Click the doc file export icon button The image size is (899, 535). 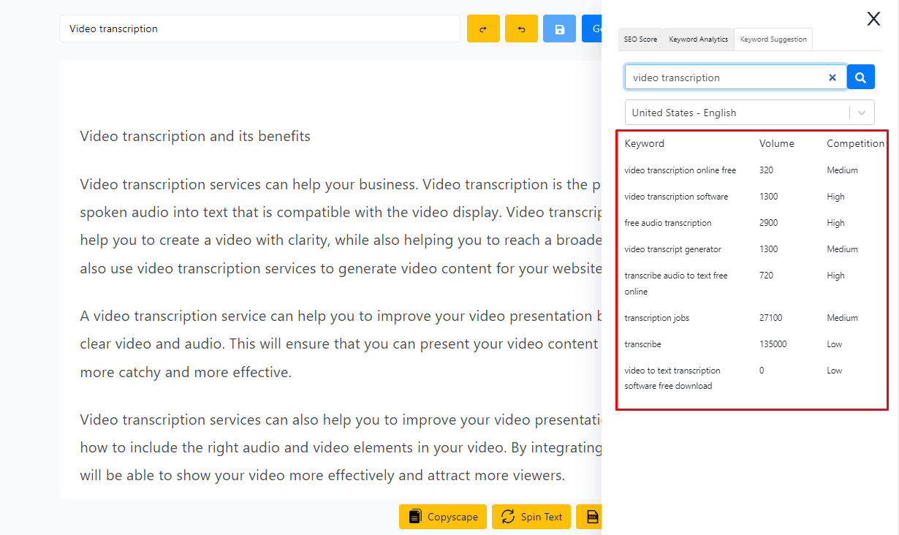pyautogui.click(x=591, y=517)
